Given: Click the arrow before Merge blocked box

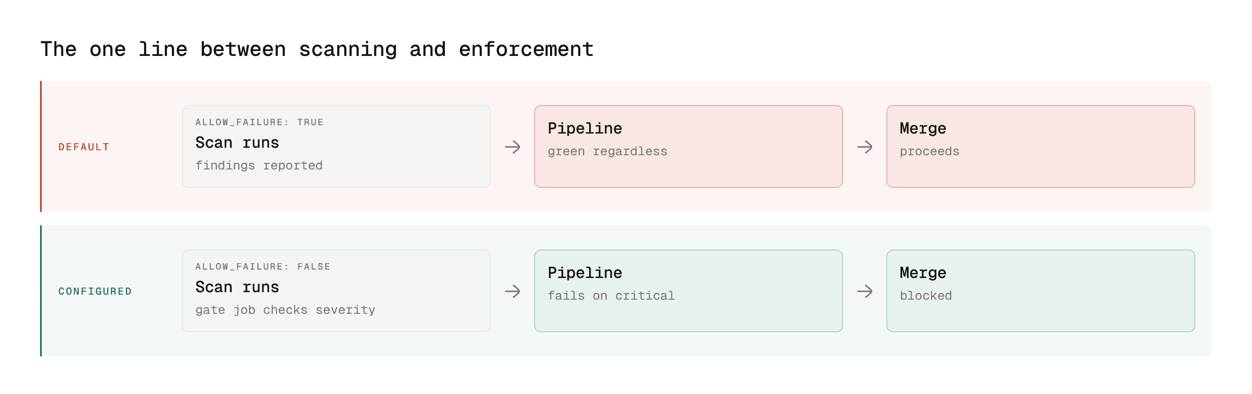Looking at the screenshot, I should [x=865, y=291].
